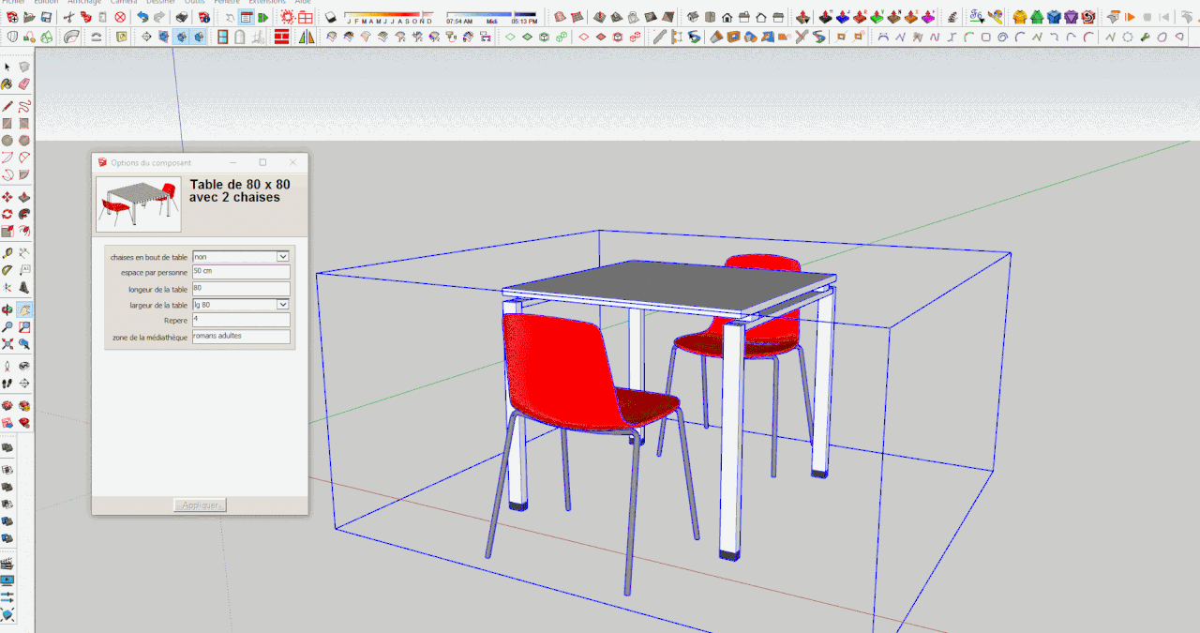Choose the Rotate tool

point(7,214)
